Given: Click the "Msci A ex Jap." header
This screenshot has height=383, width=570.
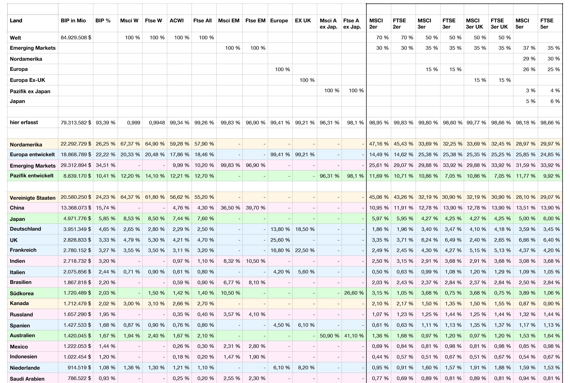Looking at the screenshot, I should [329, 23].
